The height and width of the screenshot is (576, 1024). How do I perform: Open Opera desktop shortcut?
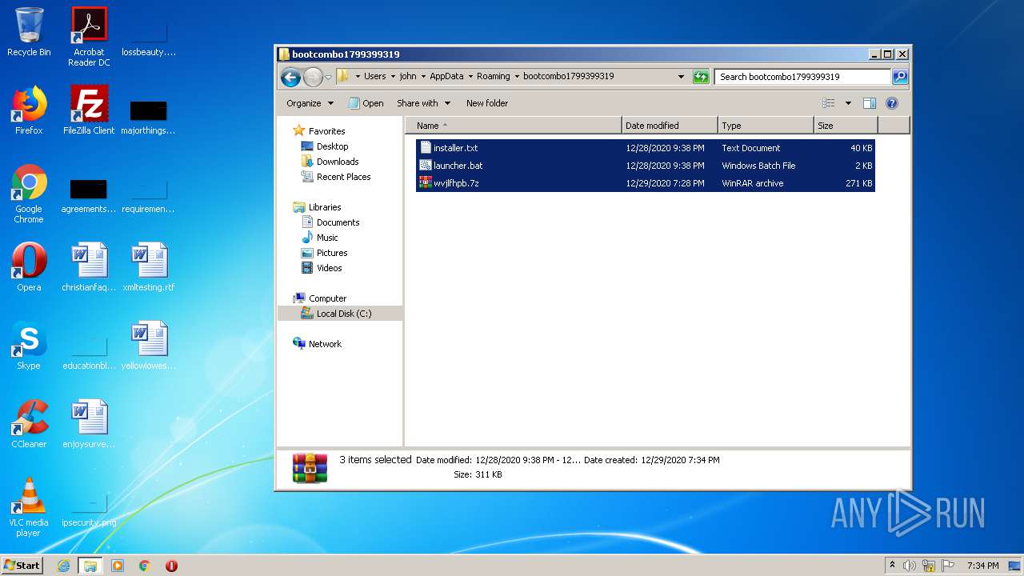[29, 267]
